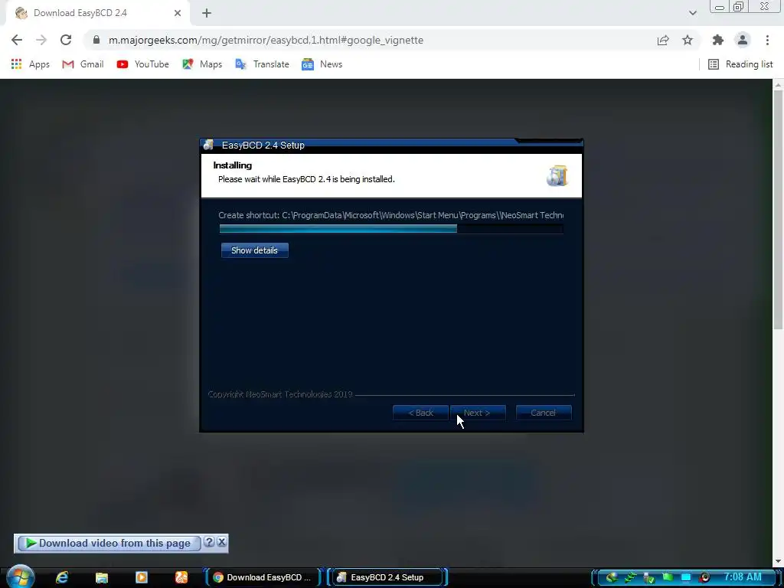
Task: Open Translate bookmark
Action: [262, 64]
